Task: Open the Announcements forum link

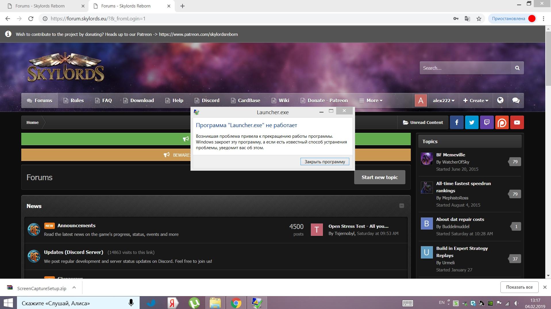Action: 76,226
